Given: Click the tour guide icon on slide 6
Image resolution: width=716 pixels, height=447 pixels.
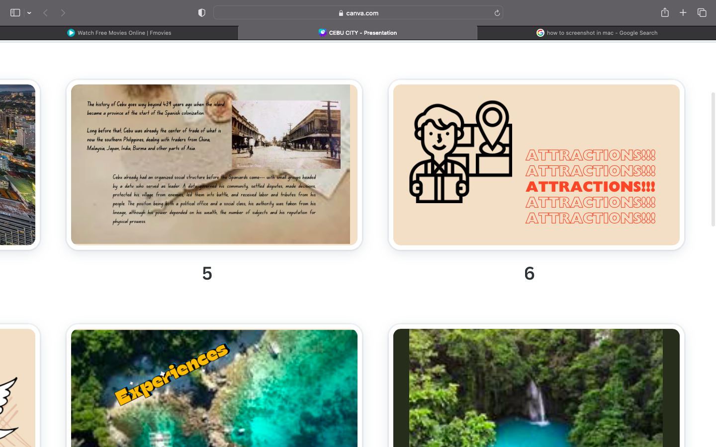Looking at the screenshot, I should tap(460, 152).
